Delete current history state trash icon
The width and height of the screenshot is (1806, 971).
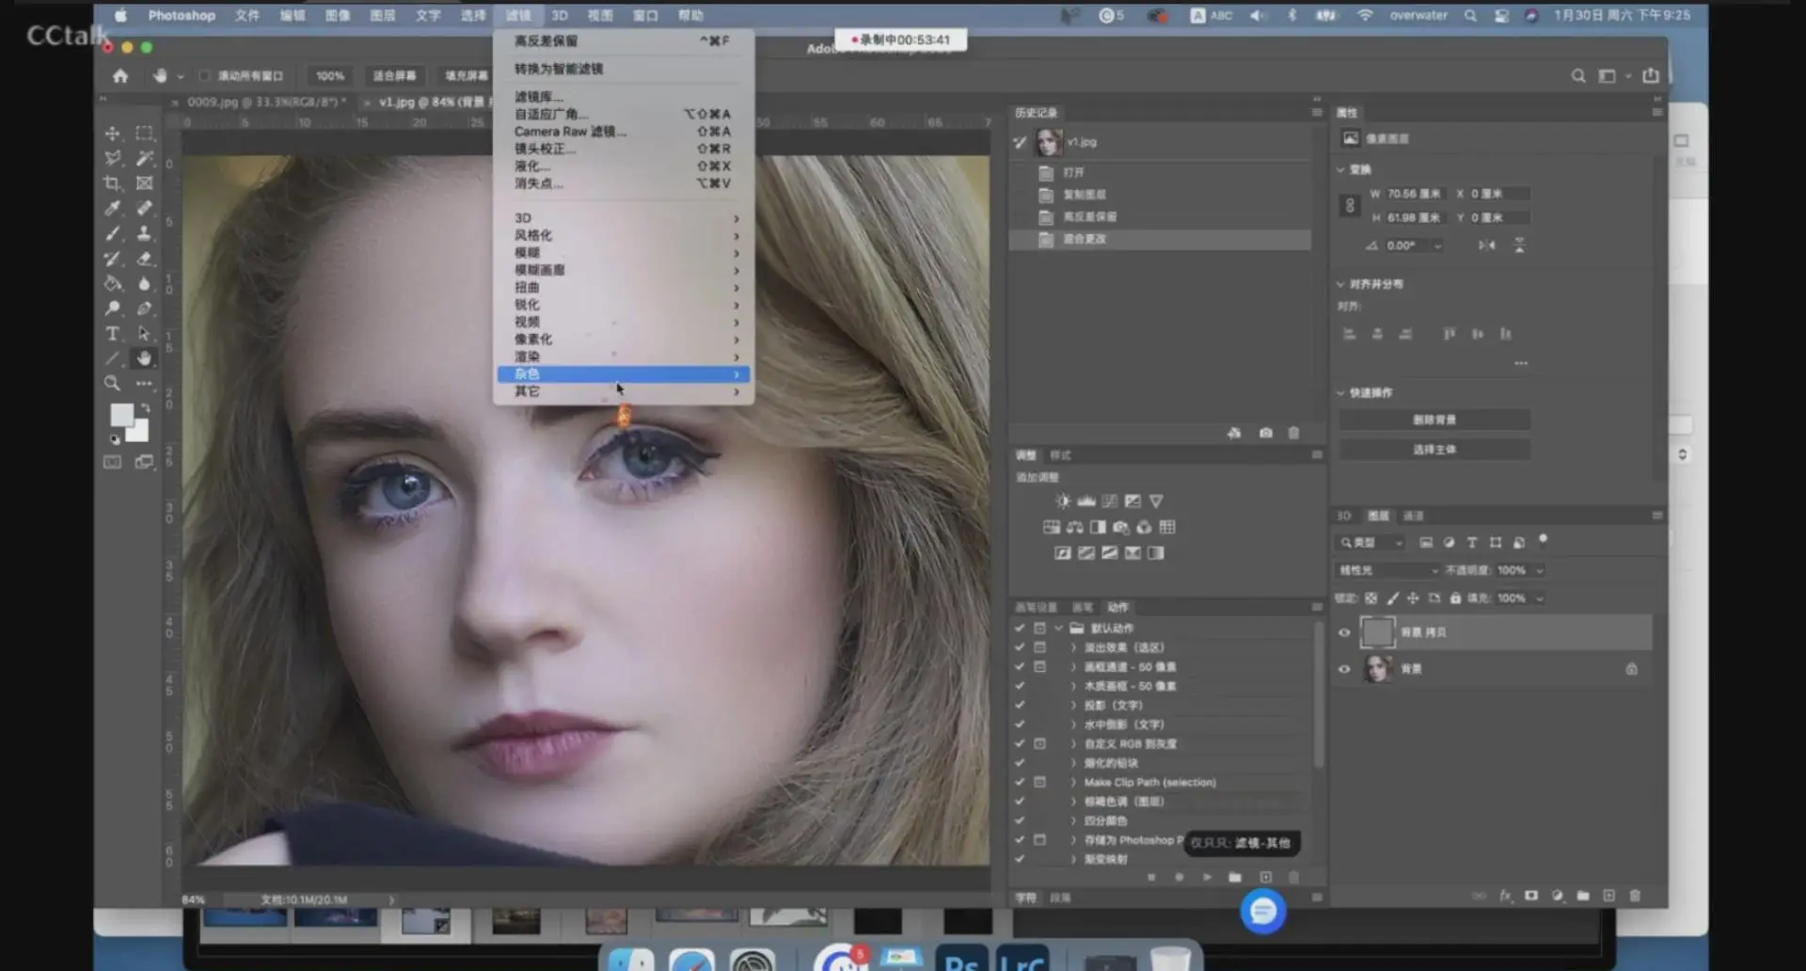(x=1293, y=433)
